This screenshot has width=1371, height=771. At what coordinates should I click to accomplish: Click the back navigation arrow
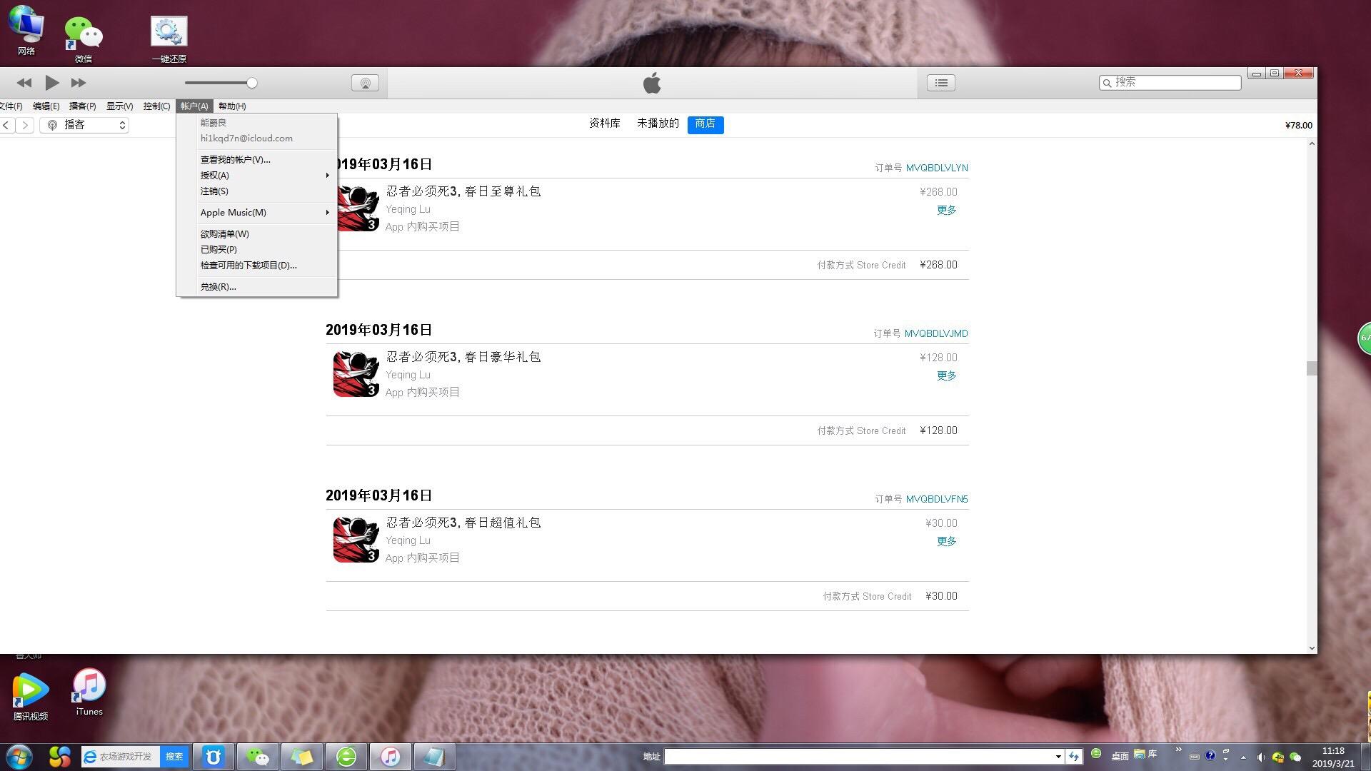tap(6, 125)
